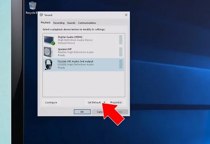Image resolution: width=210 pixels, height=144 pixels.
Task: Click the level meter beside Speaker/HP
Action: pyautogui.click(x=121, y=52)
